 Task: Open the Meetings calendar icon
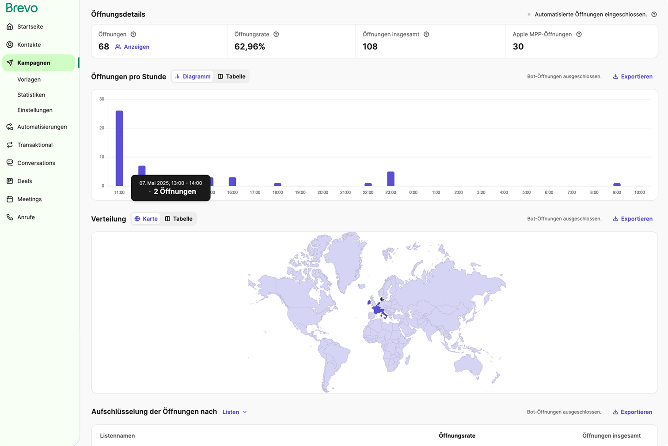click(x=10, y=199)
